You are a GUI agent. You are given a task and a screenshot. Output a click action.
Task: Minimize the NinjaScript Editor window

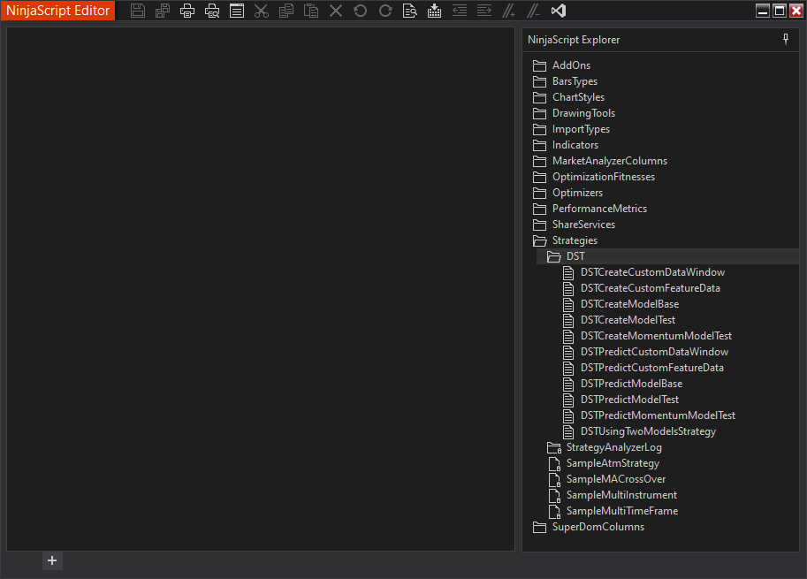763,11
